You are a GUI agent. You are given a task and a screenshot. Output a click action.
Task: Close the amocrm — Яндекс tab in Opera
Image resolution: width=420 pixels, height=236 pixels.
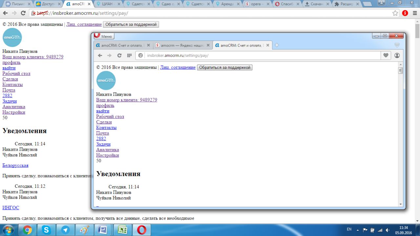click(x=208, y=45)
